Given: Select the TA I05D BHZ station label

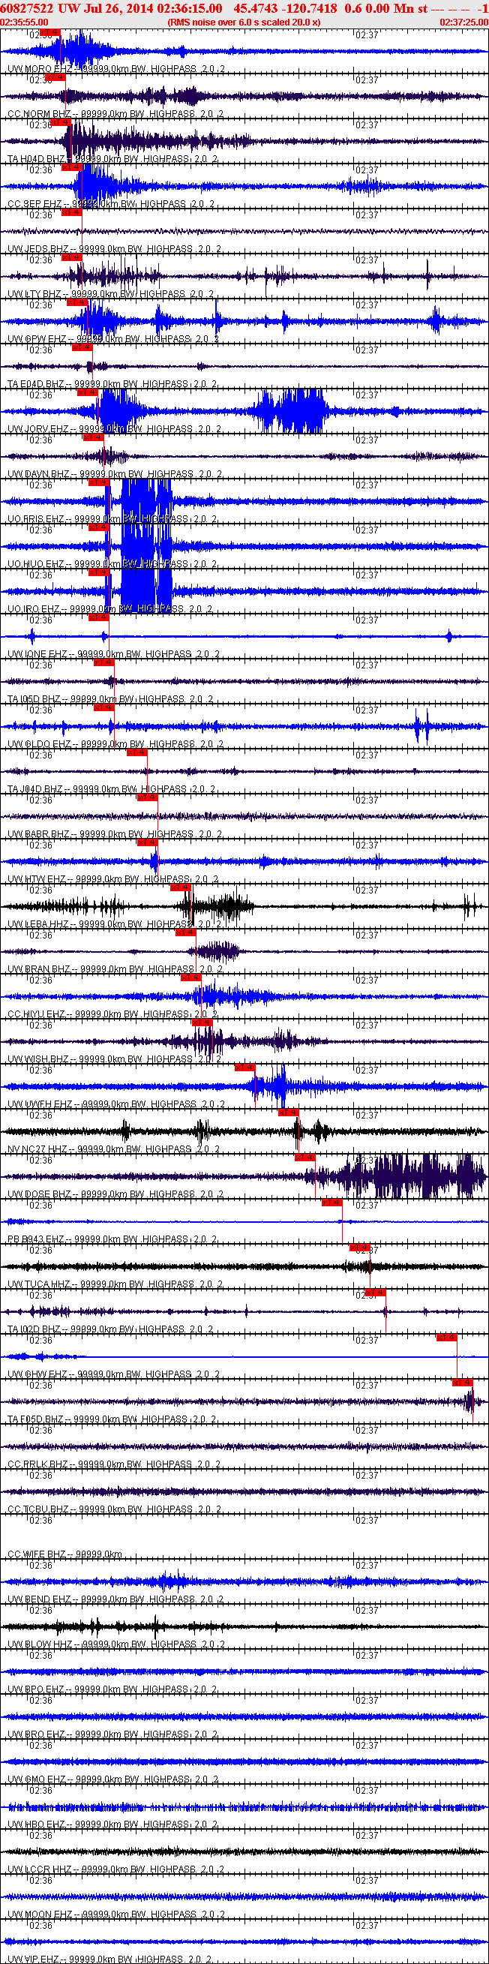Looking at the screenshot, I should [x=111, y=699].
